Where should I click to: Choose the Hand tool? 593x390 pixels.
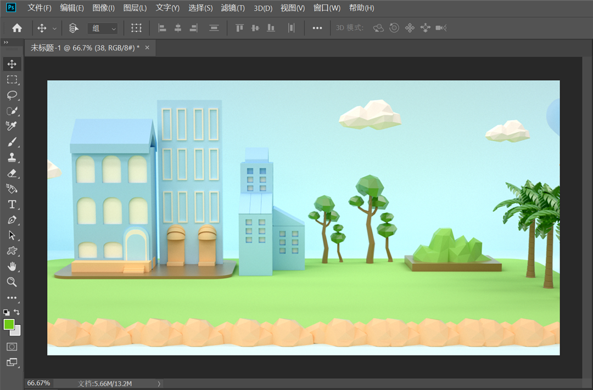[12, 267]
